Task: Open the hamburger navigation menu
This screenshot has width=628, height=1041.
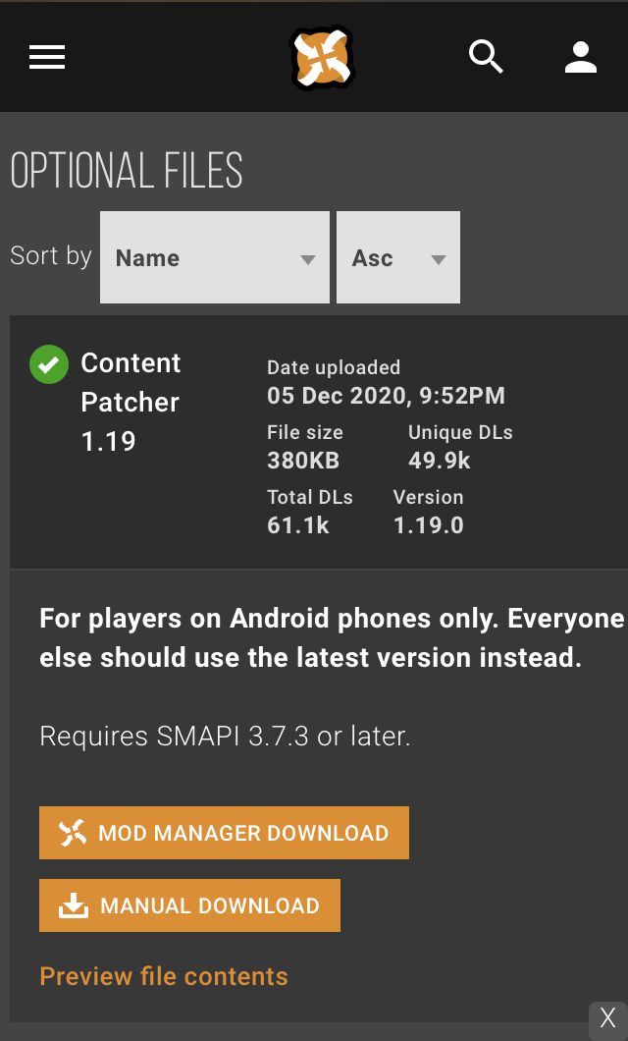Action: (x=47, y=58)
